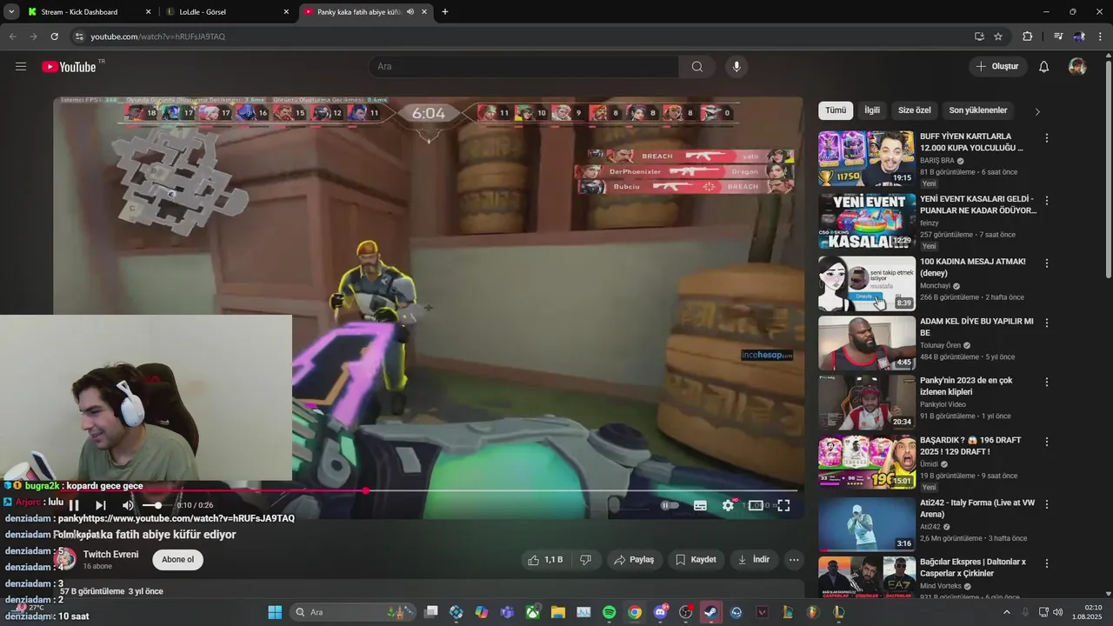Switch to Stream - Kick Dashboard tab
This screenshot has width=1113, height=626.
(x=80, y=12)
